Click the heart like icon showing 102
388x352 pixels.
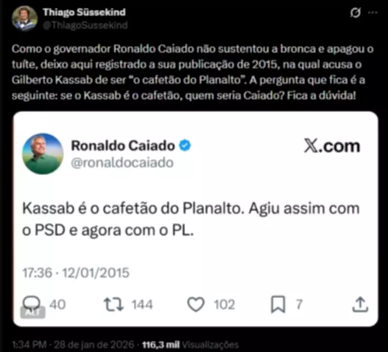click(x=196, y=305)
